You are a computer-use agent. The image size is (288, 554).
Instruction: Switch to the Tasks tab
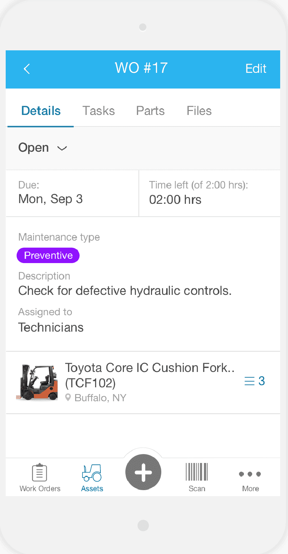(99, 111)
